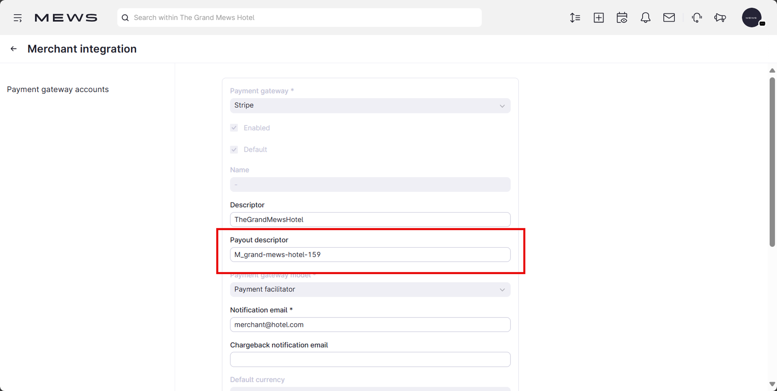Select Payment gateway accounts in the sidebar
777x391 pixels.
(x=58, y=89)
